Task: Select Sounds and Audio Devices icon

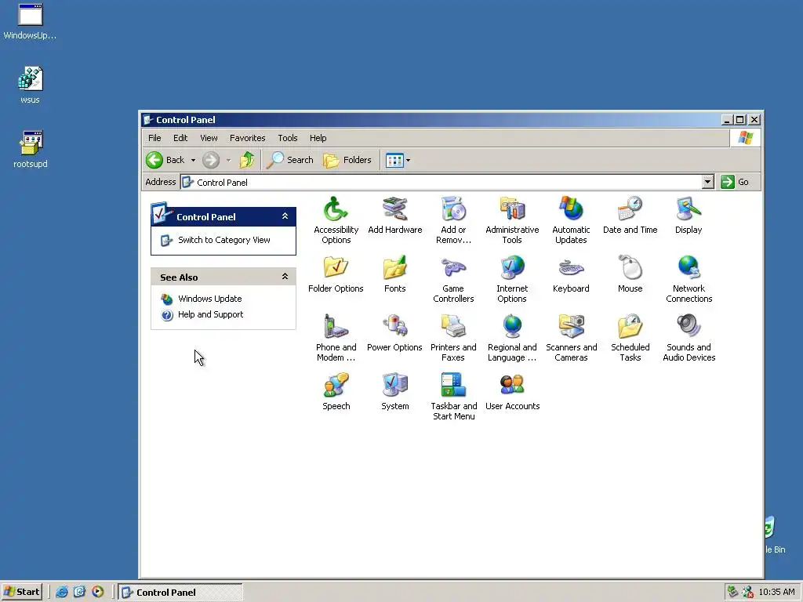Action: [689, 338]
